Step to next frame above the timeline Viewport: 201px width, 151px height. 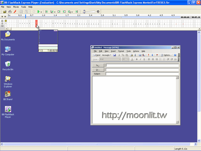[6, 16]
